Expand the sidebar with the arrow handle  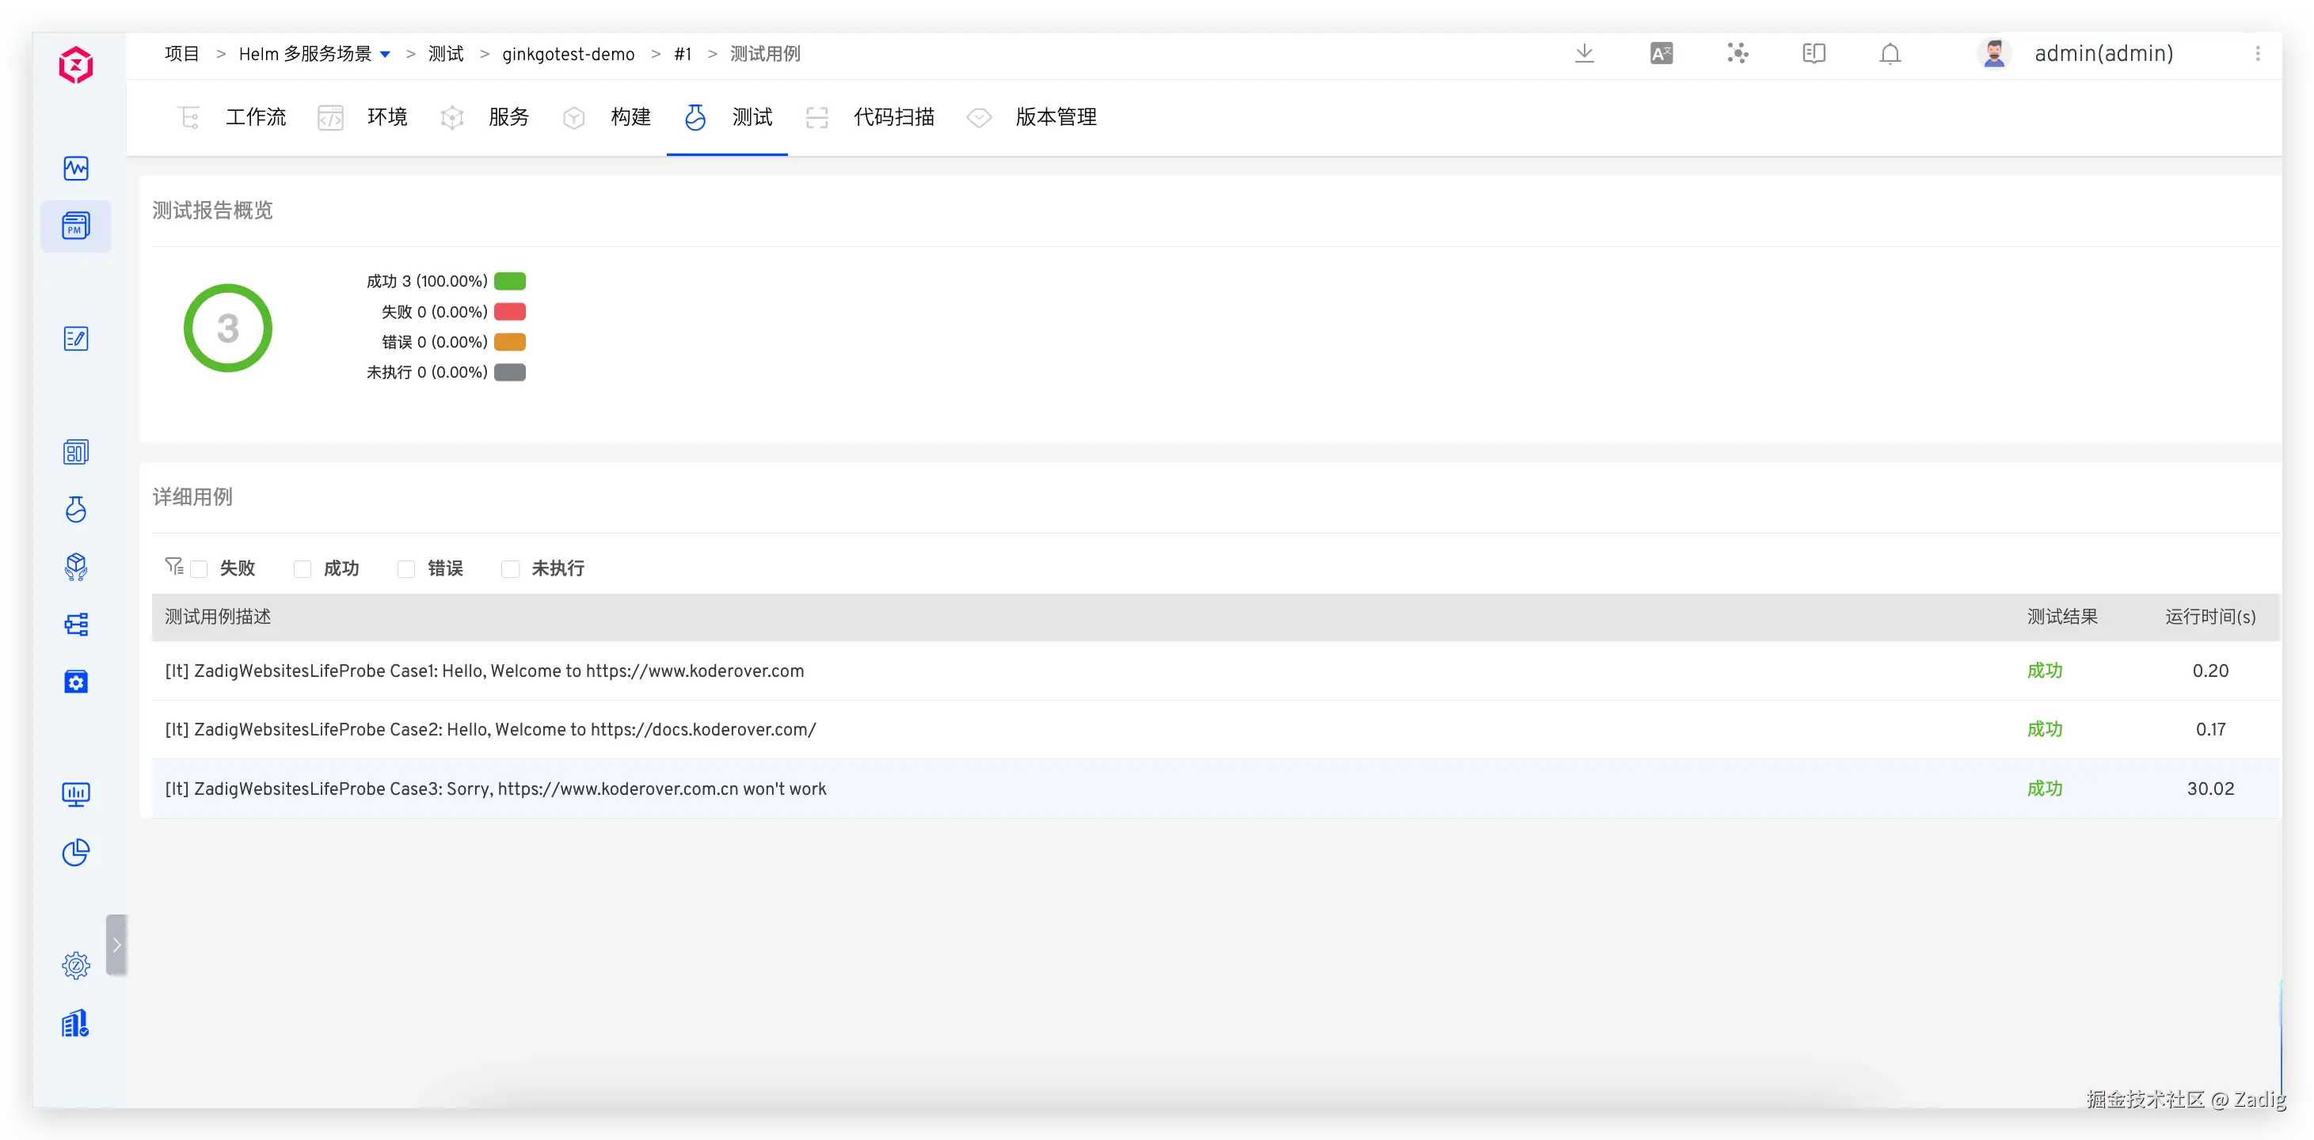click(116, 944)
